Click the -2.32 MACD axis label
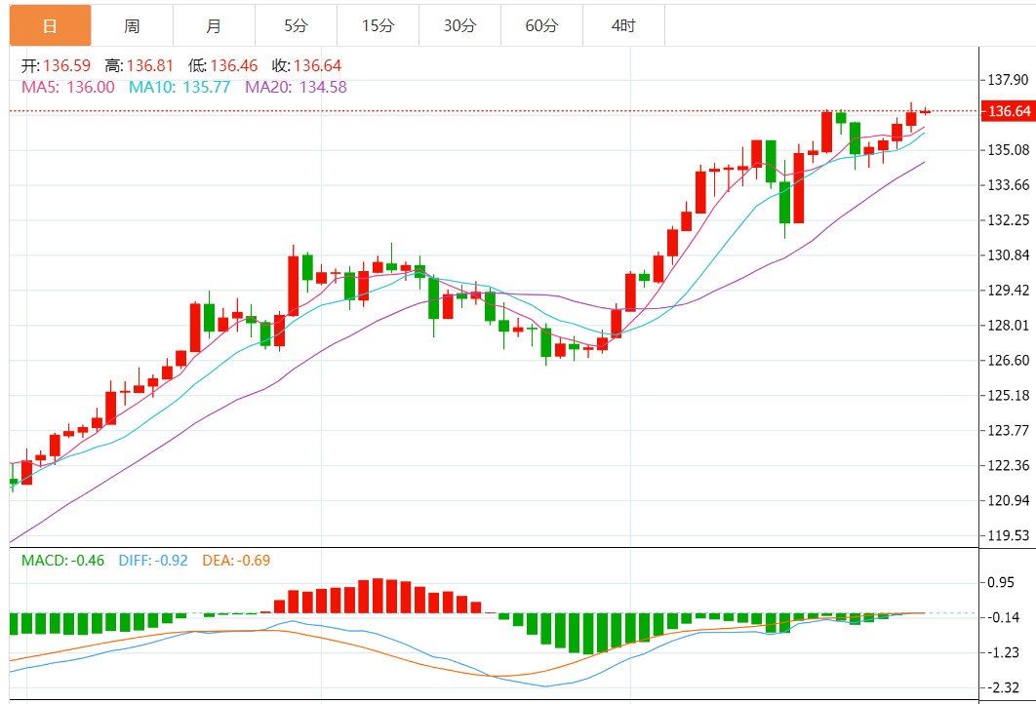 pos(1003,686)
